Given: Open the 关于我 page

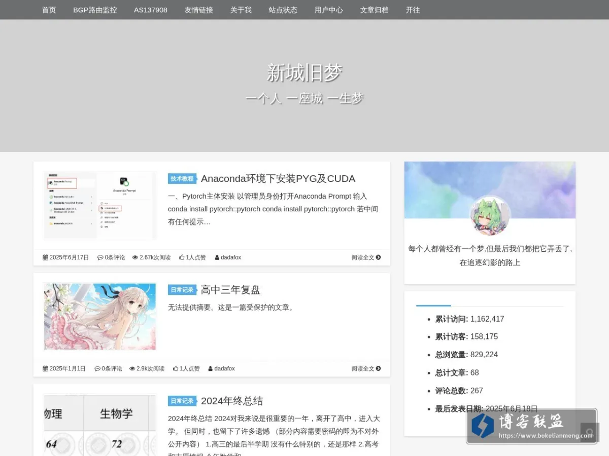Looking at the screenshot, I should (241, 10).
